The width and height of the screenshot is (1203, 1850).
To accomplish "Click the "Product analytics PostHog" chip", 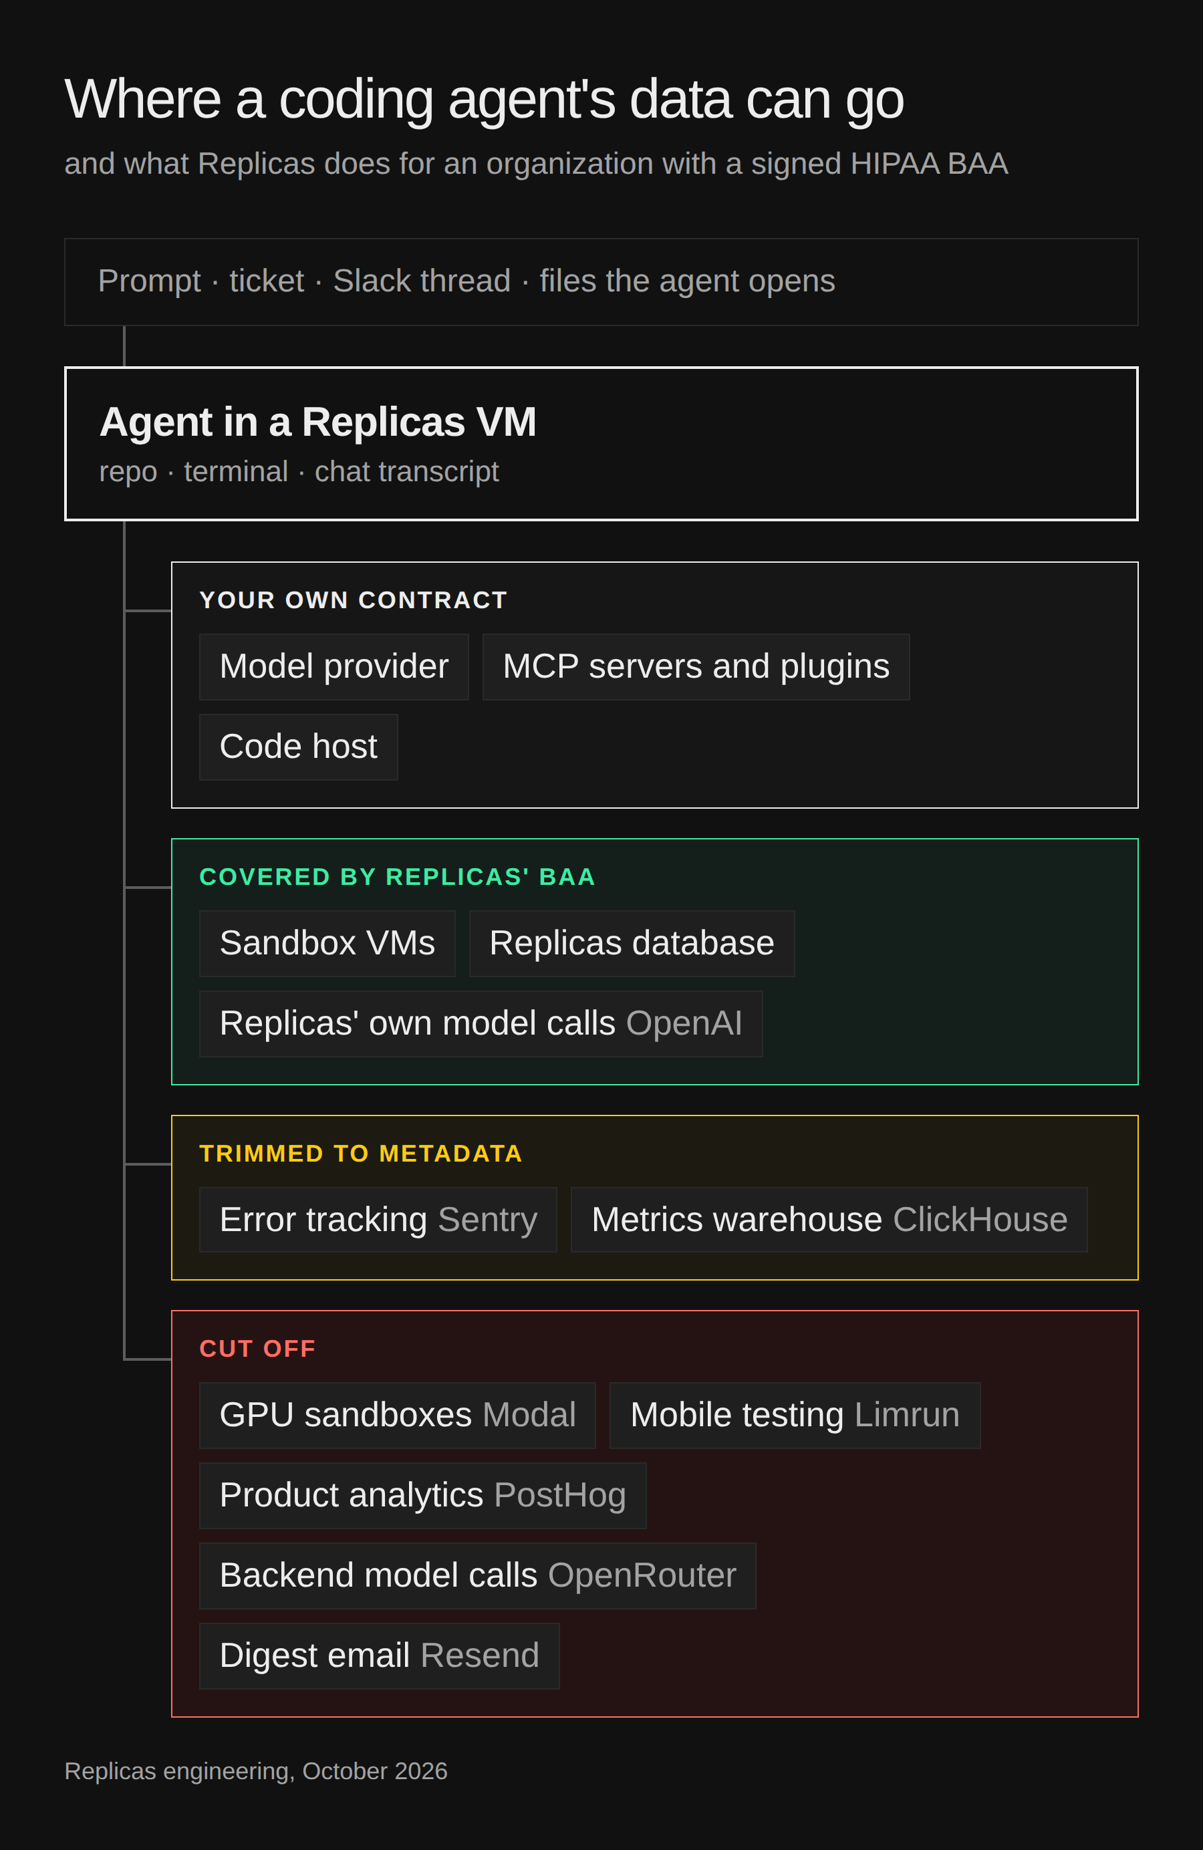I will (x=423, y=1496).
